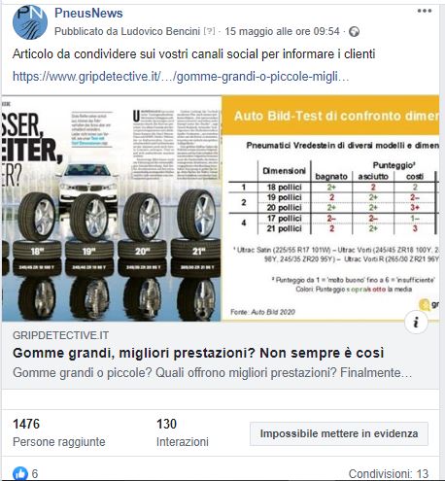Click the post timestamp 15 maggio 09:54

(282, 31)
